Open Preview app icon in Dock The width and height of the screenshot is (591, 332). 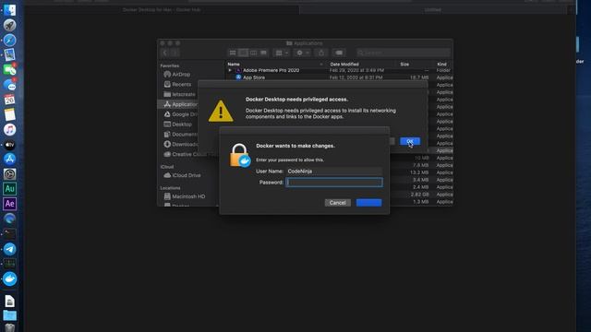coord(9,55)
